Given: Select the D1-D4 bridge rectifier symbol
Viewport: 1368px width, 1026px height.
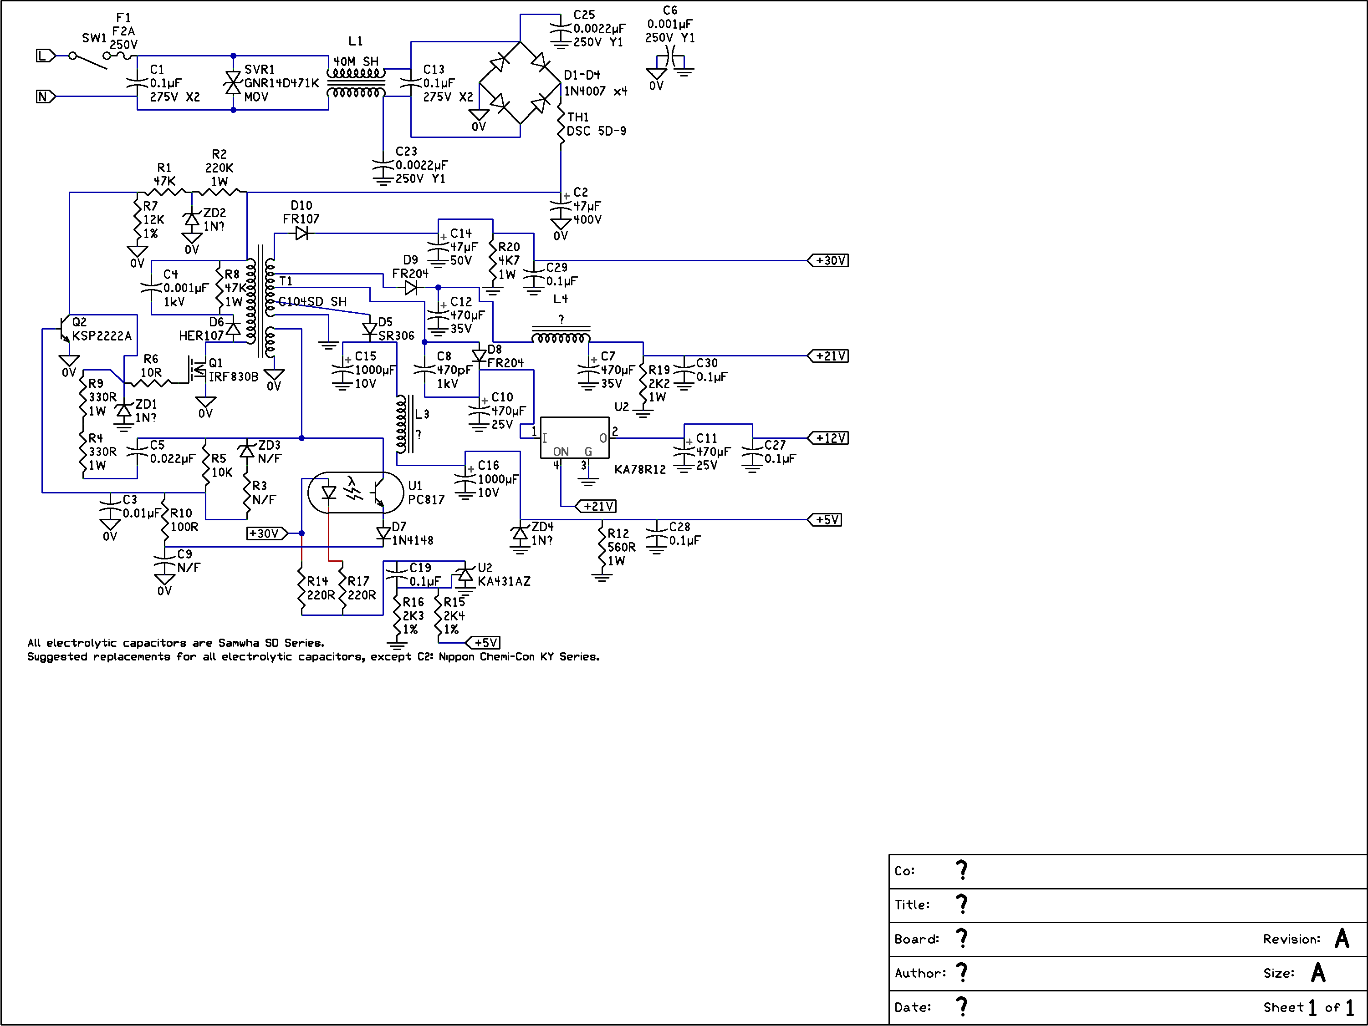Looking at the screenshot, I should 520,82.
